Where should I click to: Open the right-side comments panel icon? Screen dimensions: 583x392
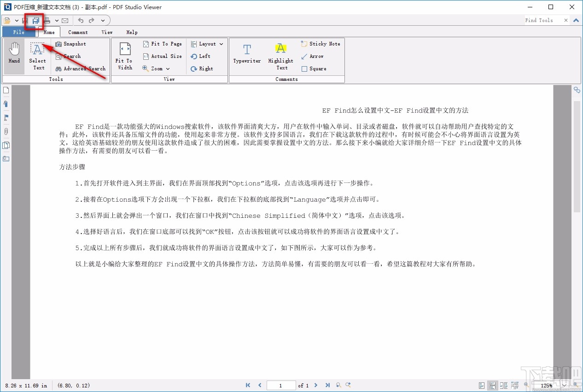[x=577, y=90]
